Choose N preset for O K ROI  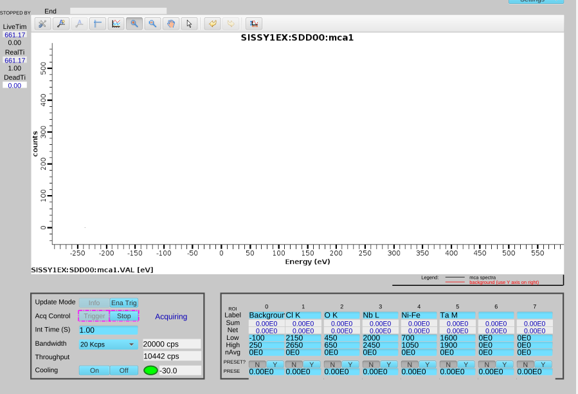(x=332, y=364)
